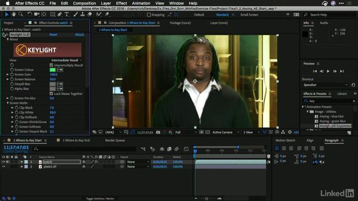Click Reset for Keylight effect
Viewport: 358px width, 201px height.
click(53, 35)
